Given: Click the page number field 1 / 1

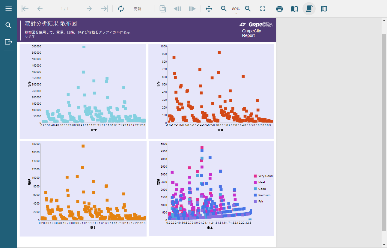Looking at the screenshot, I should (x=64, y=9).
